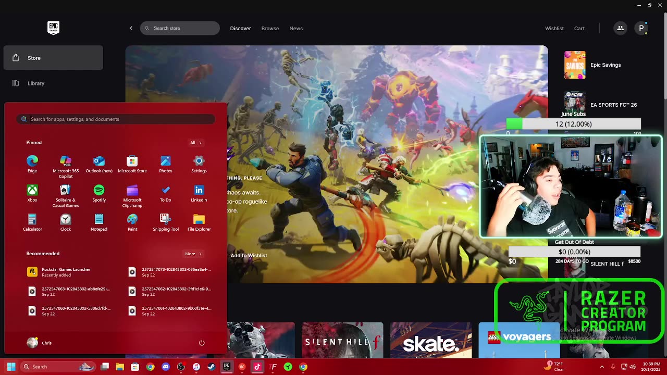Open the News tab

click(x=296, y=28)
